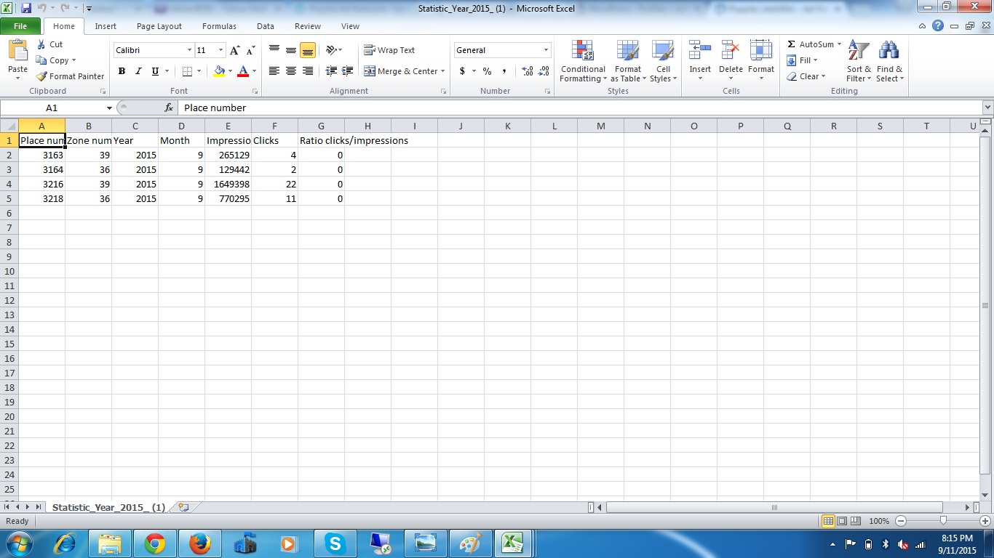Click the Format Painter brush
The image size is (994, 558).
coord(41,76)
